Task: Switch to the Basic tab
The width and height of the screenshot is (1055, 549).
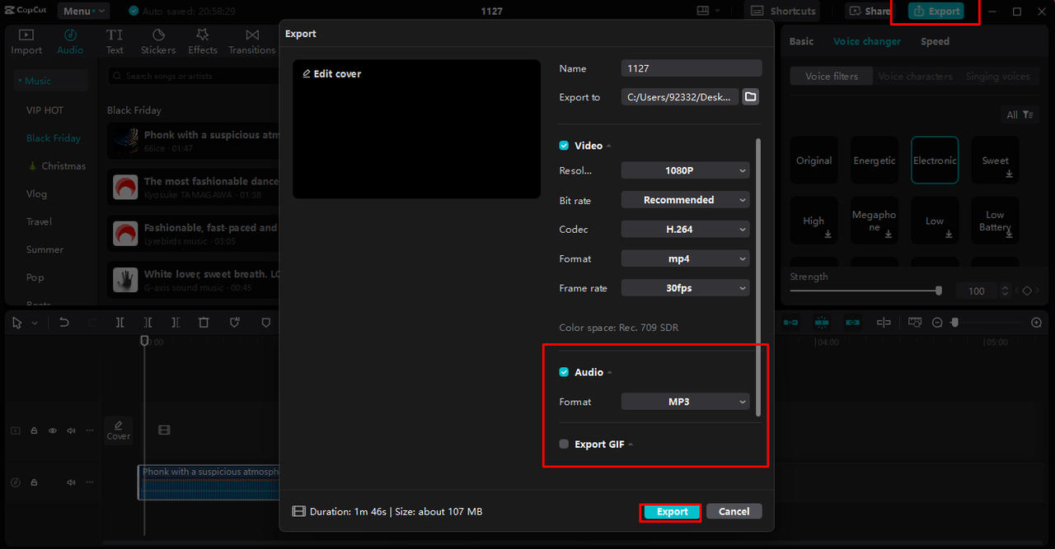Action: pos(801,41)
